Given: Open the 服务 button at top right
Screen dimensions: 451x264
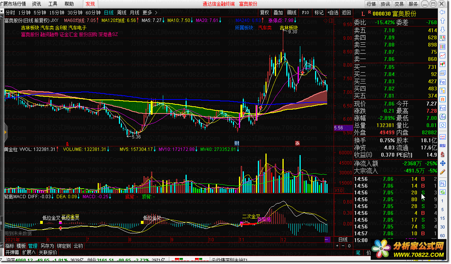Looking at the screenshot, I should click(413, 4).
